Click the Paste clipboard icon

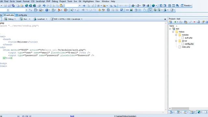[x=61, y=6]
